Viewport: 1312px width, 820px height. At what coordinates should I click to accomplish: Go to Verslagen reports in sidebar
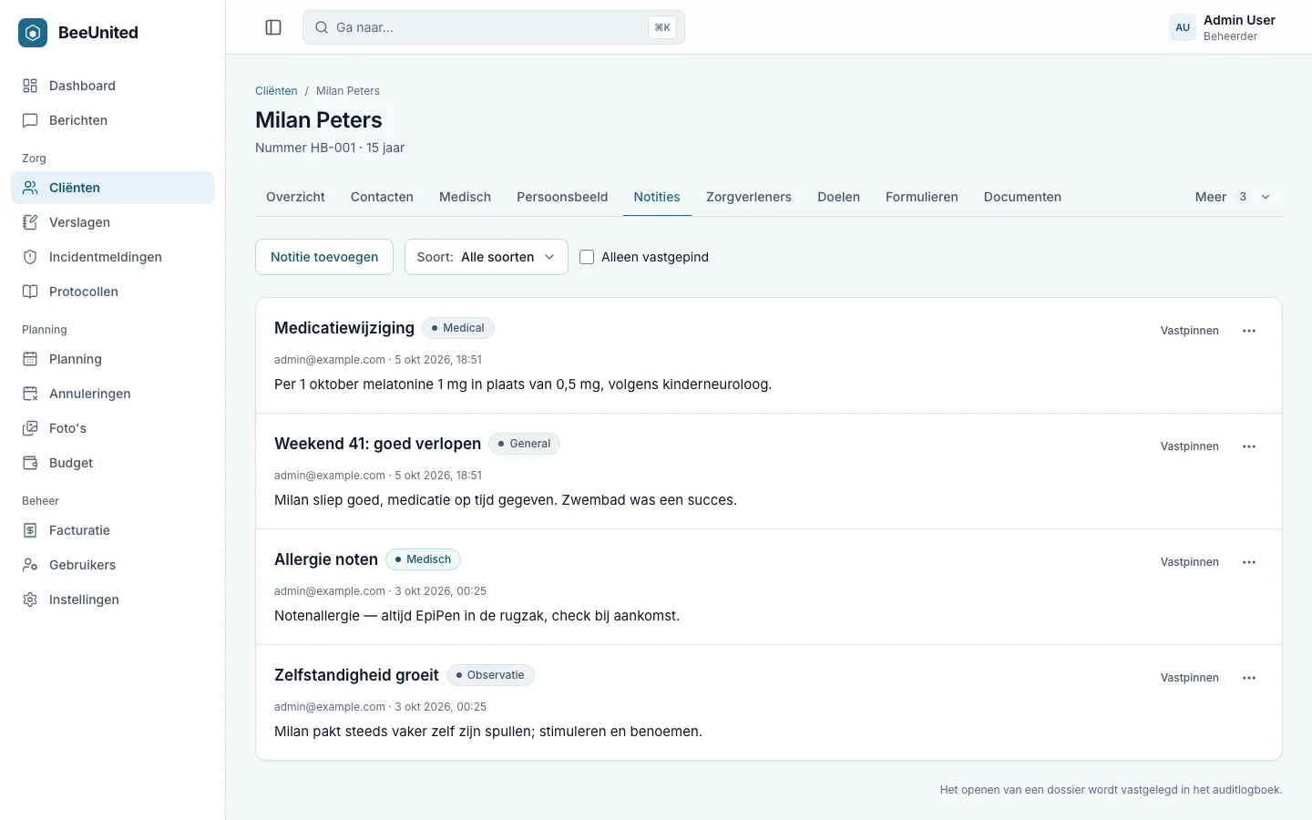112,222
